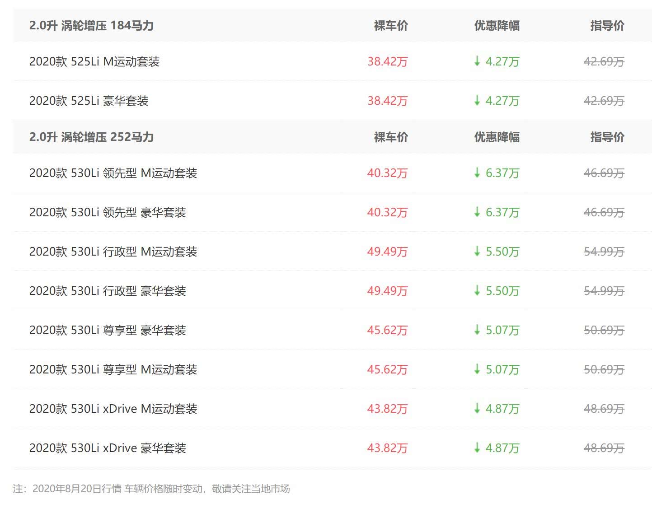Click 48.69万 guide price for xDrive M运动套装
The width and height of the screenshot is (652, 513).
(604, 409)
